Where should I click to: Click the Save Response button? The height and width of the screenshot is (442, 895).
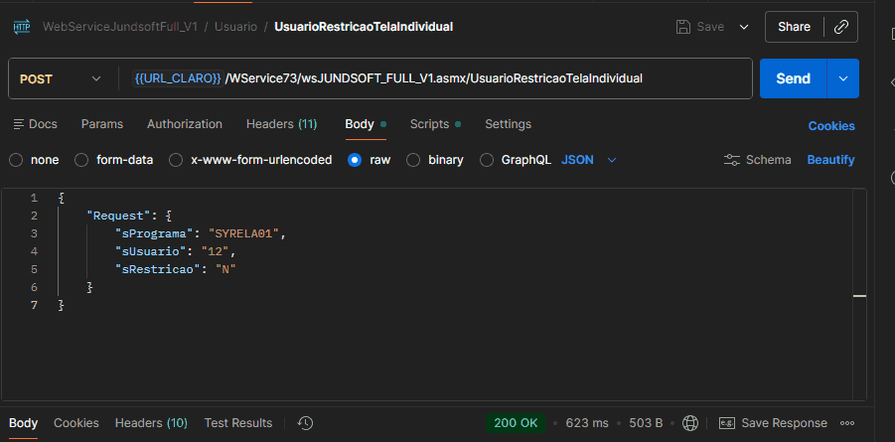773,423
